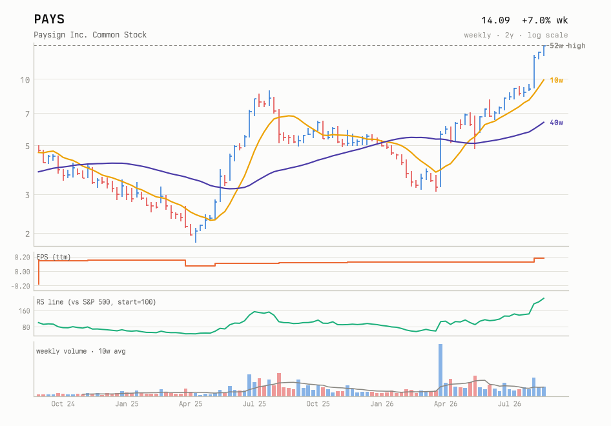
Task: Click the price axis label 10
Action: coord(25,80)
